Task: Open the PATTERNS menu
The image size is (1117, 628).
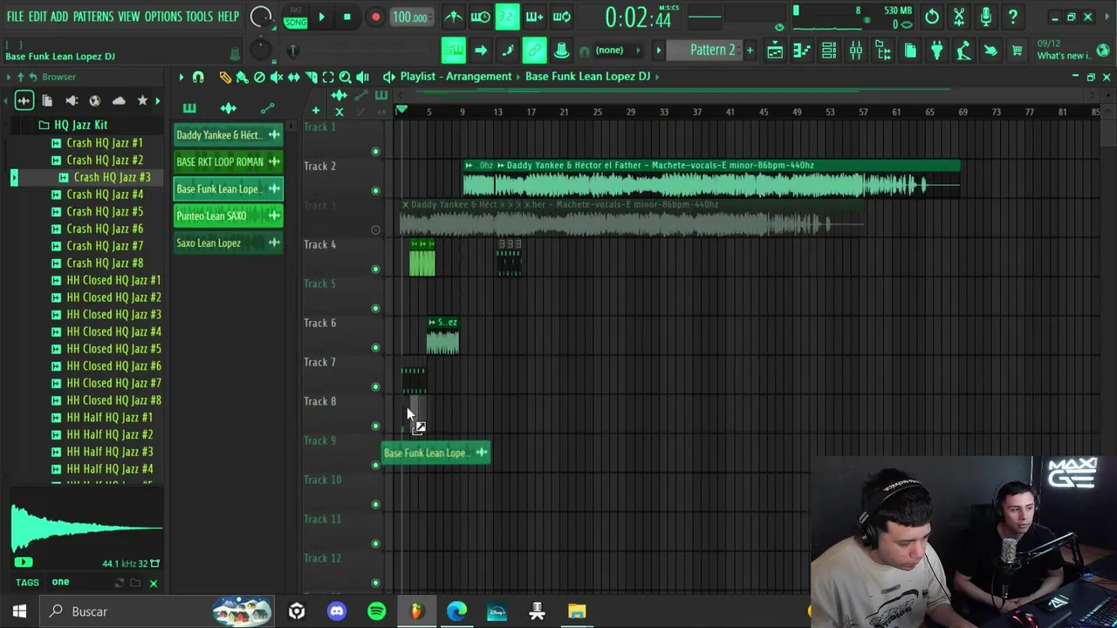Action: (93, 17)
